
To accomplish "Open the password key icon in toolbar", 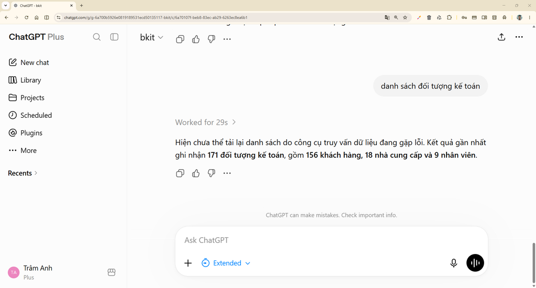I will point(464,17).
